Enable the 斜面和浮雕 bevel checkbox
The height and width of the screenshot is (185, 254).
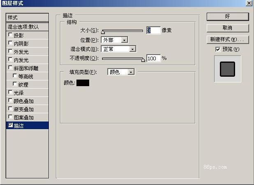coord(10,68)
